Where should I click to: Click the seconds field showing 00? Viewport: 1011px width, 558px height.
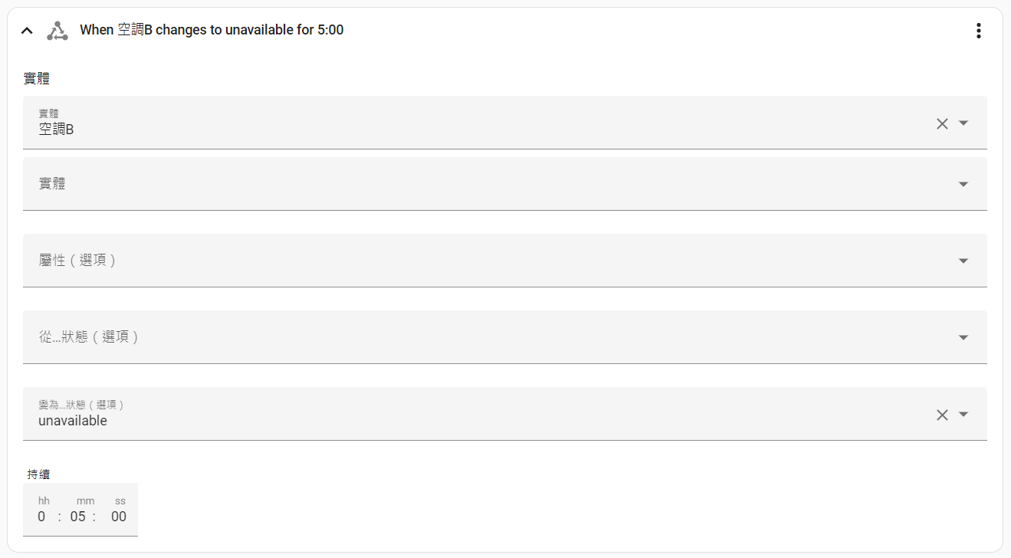coord(118,517)
